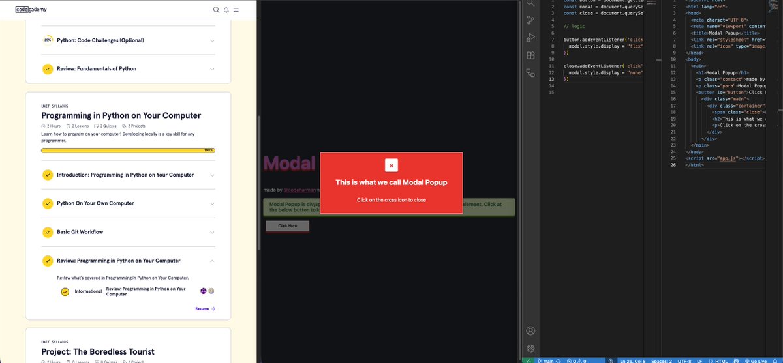Click LF end-of-line in status bar
The image size is (783, 363).
699,360
